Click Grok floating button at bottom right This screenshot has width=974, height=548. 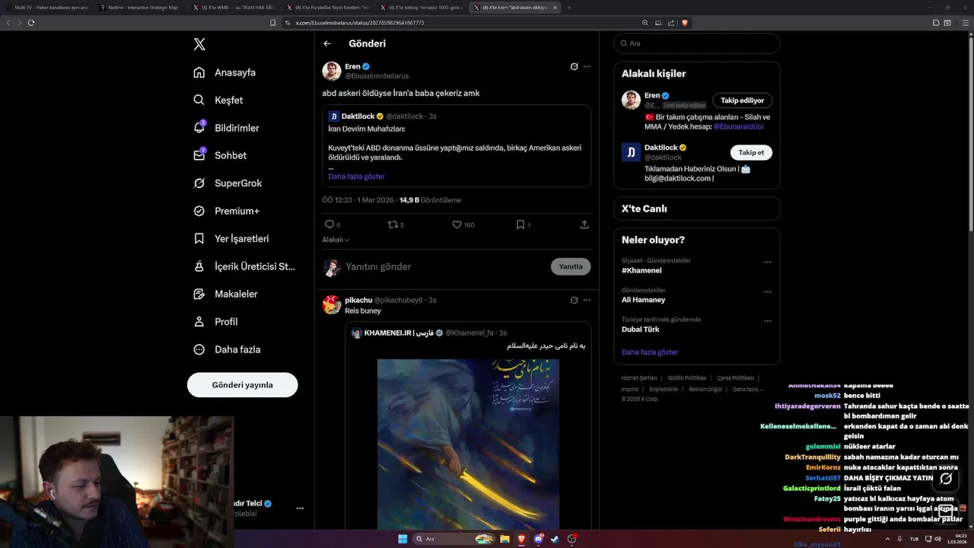pos(946,479)
